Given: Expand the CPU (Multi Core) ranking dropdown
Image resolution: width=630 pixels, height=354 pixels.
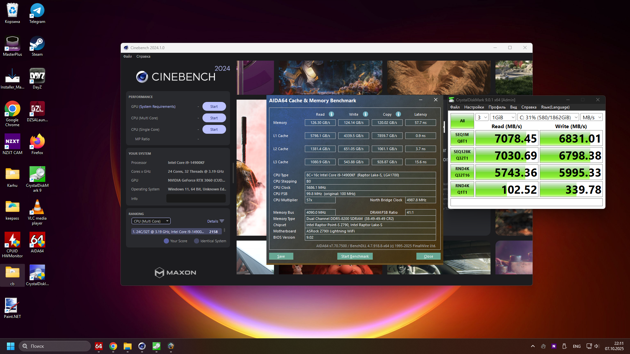Looking at the screenshot, I should (151, 221).
